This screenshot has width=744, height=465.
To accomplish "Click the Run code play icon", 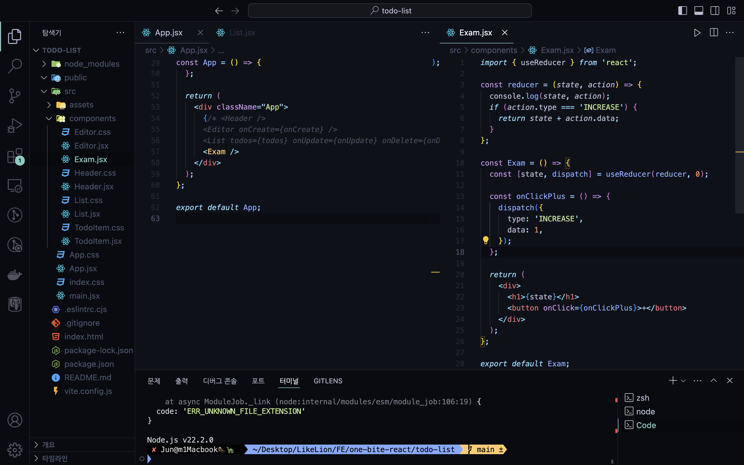I will [x=697, y=33].
